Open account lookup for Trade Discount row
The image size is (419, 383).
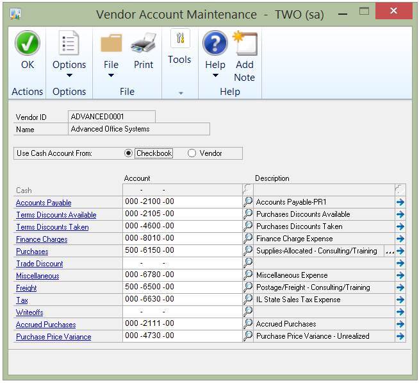click(x=248, y=263)
